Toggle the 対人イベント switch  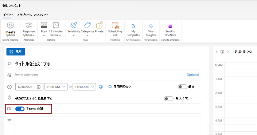pos(169,99)
